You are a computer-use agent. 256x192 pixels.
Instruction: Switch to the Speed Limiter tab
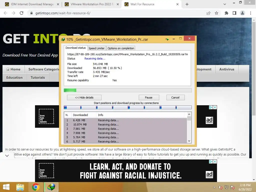point(96,48)
